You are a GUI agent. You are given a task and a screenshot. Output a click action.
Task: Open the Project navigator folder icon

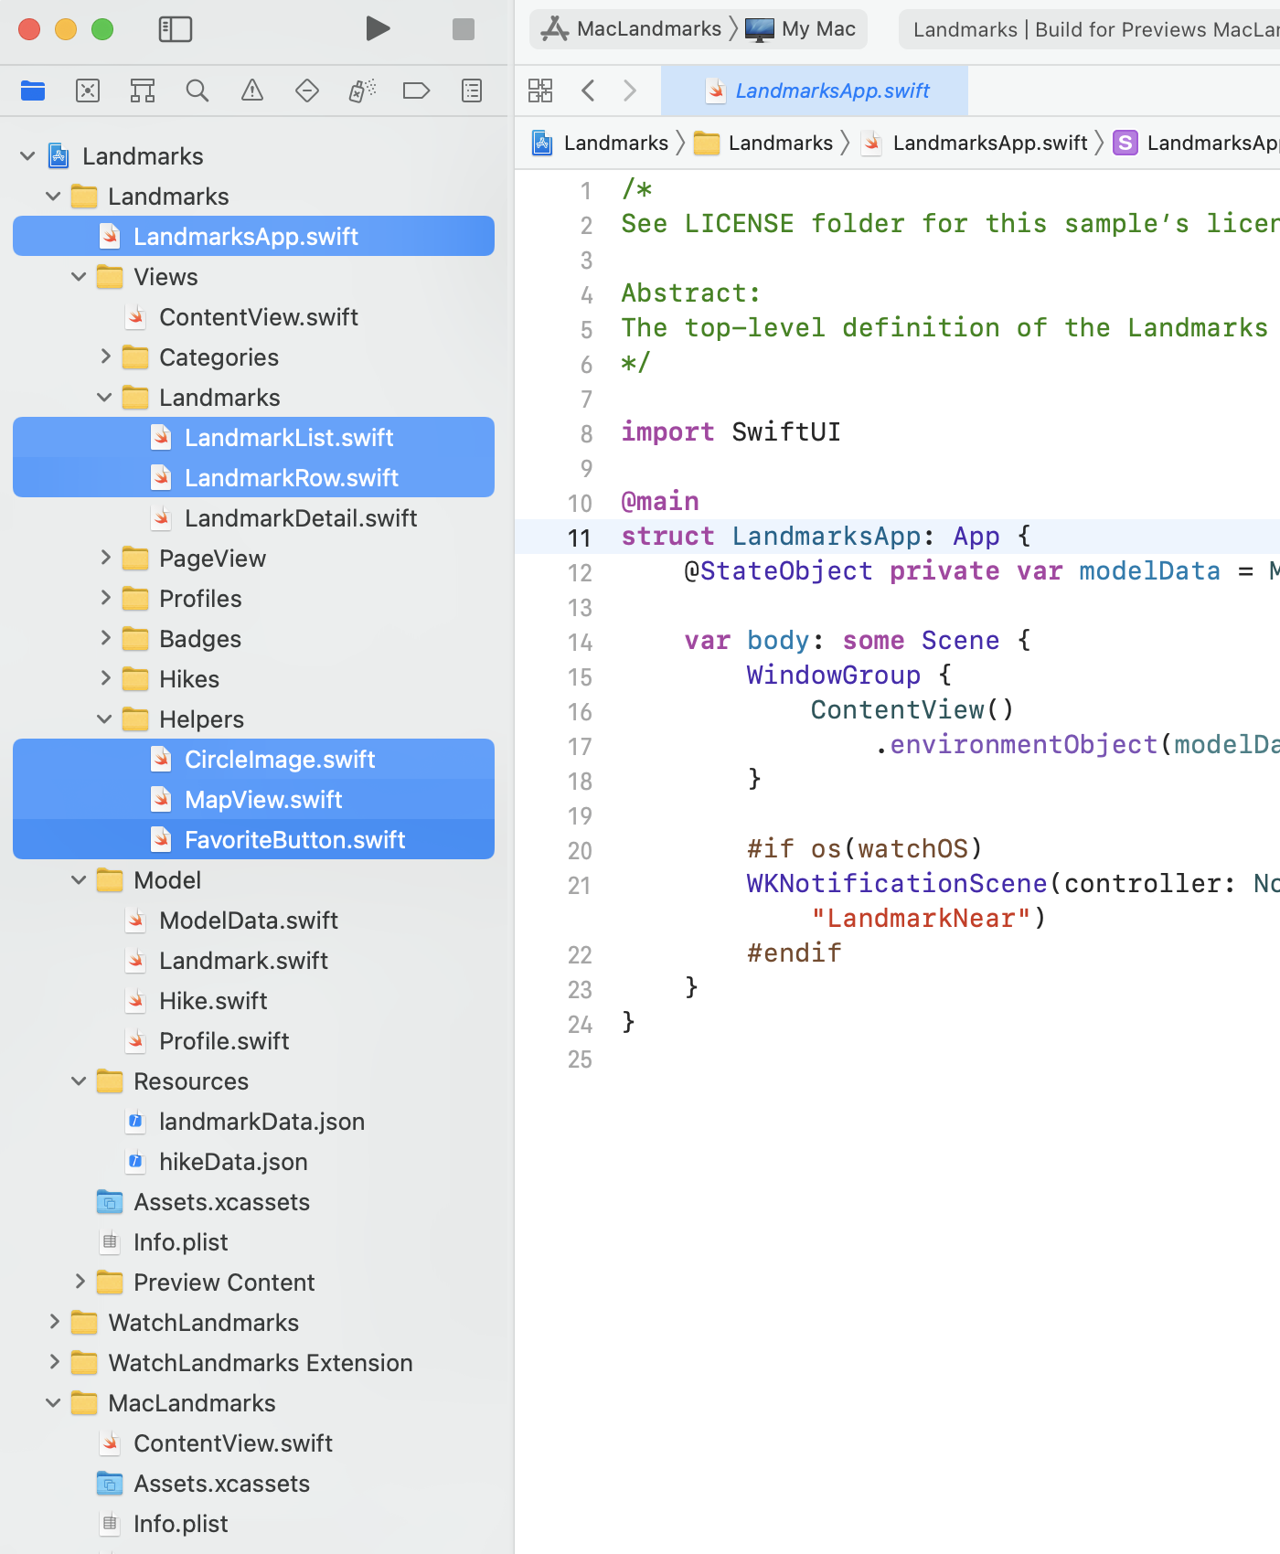pyautogui.click(x=33, y=90)
